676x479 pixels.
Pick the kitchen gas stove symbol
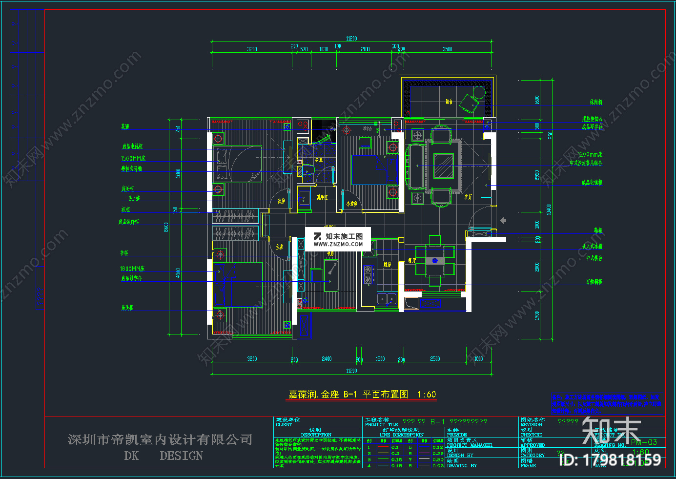tap(368, 274)
